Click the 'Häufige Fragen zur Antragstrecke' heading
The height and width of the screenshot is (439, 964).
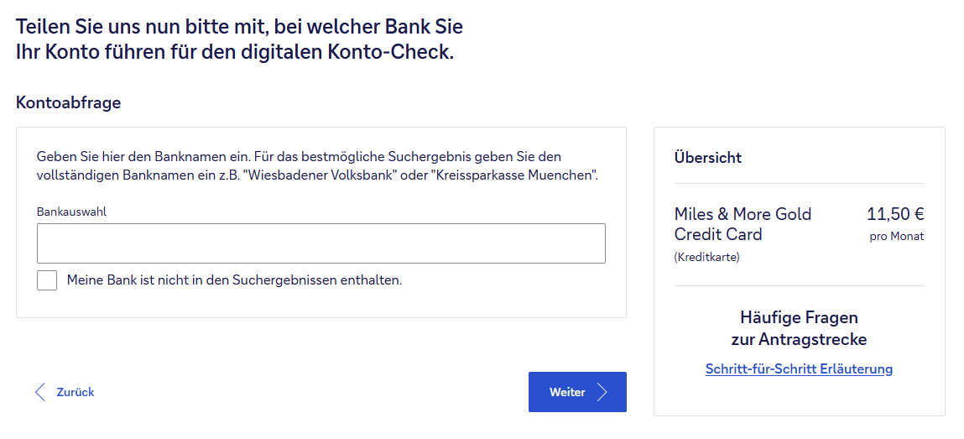[x=799, y=328]
